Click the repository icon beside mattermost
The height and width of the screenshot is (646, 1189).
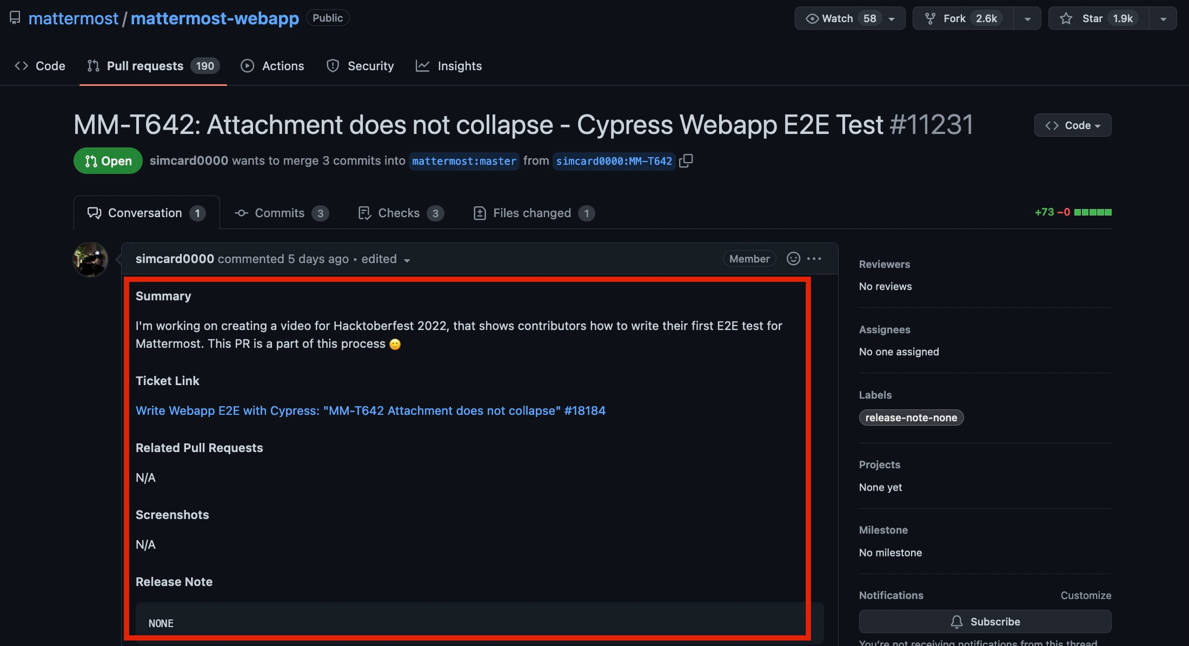15,18
